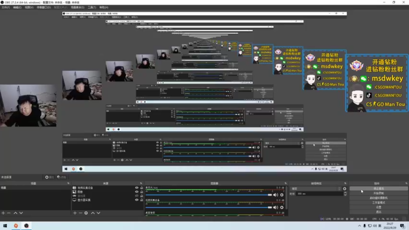409x230 pixels.
Task: Select the 图像 source row
Action: coord(108,192)
